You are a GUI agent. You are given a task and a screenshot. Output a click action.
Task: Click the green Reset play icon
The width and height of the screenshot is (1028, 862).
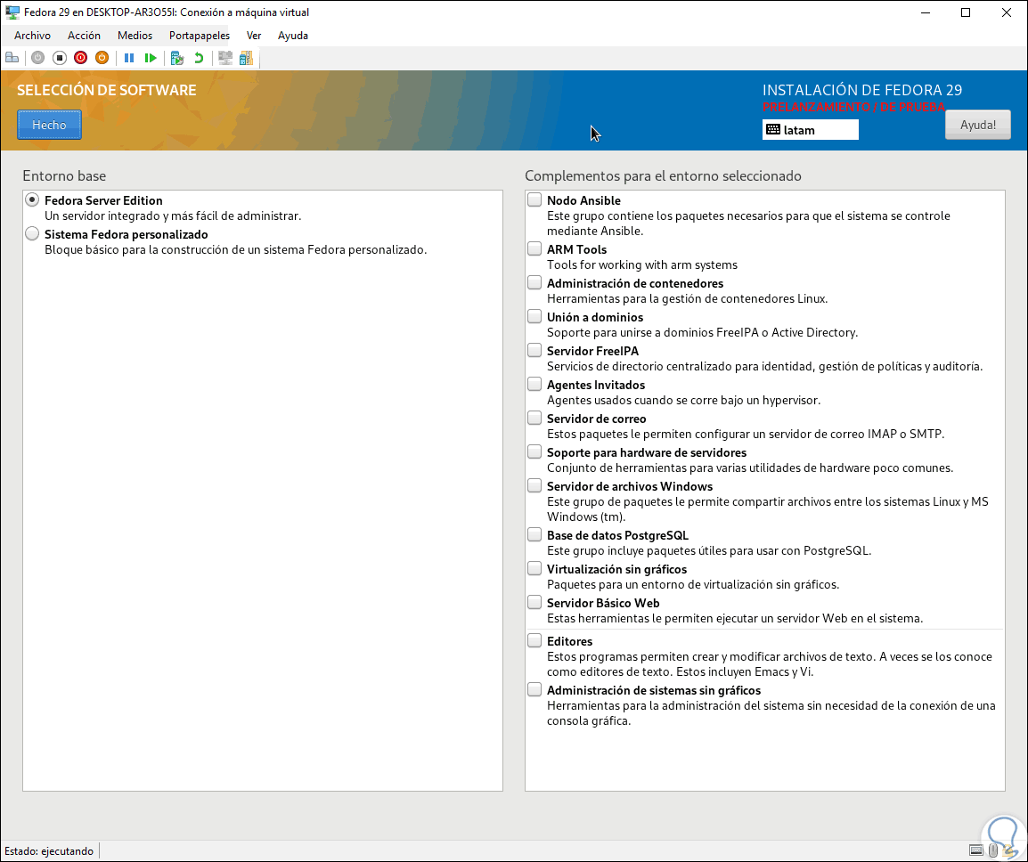[151, 59]
